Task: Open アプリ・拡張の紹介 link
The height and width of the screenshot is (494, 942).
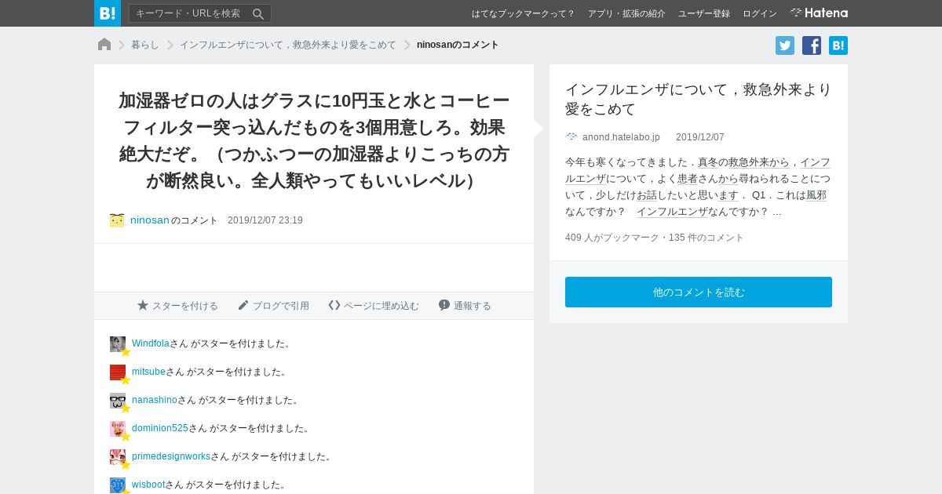Action: [626, 13]
